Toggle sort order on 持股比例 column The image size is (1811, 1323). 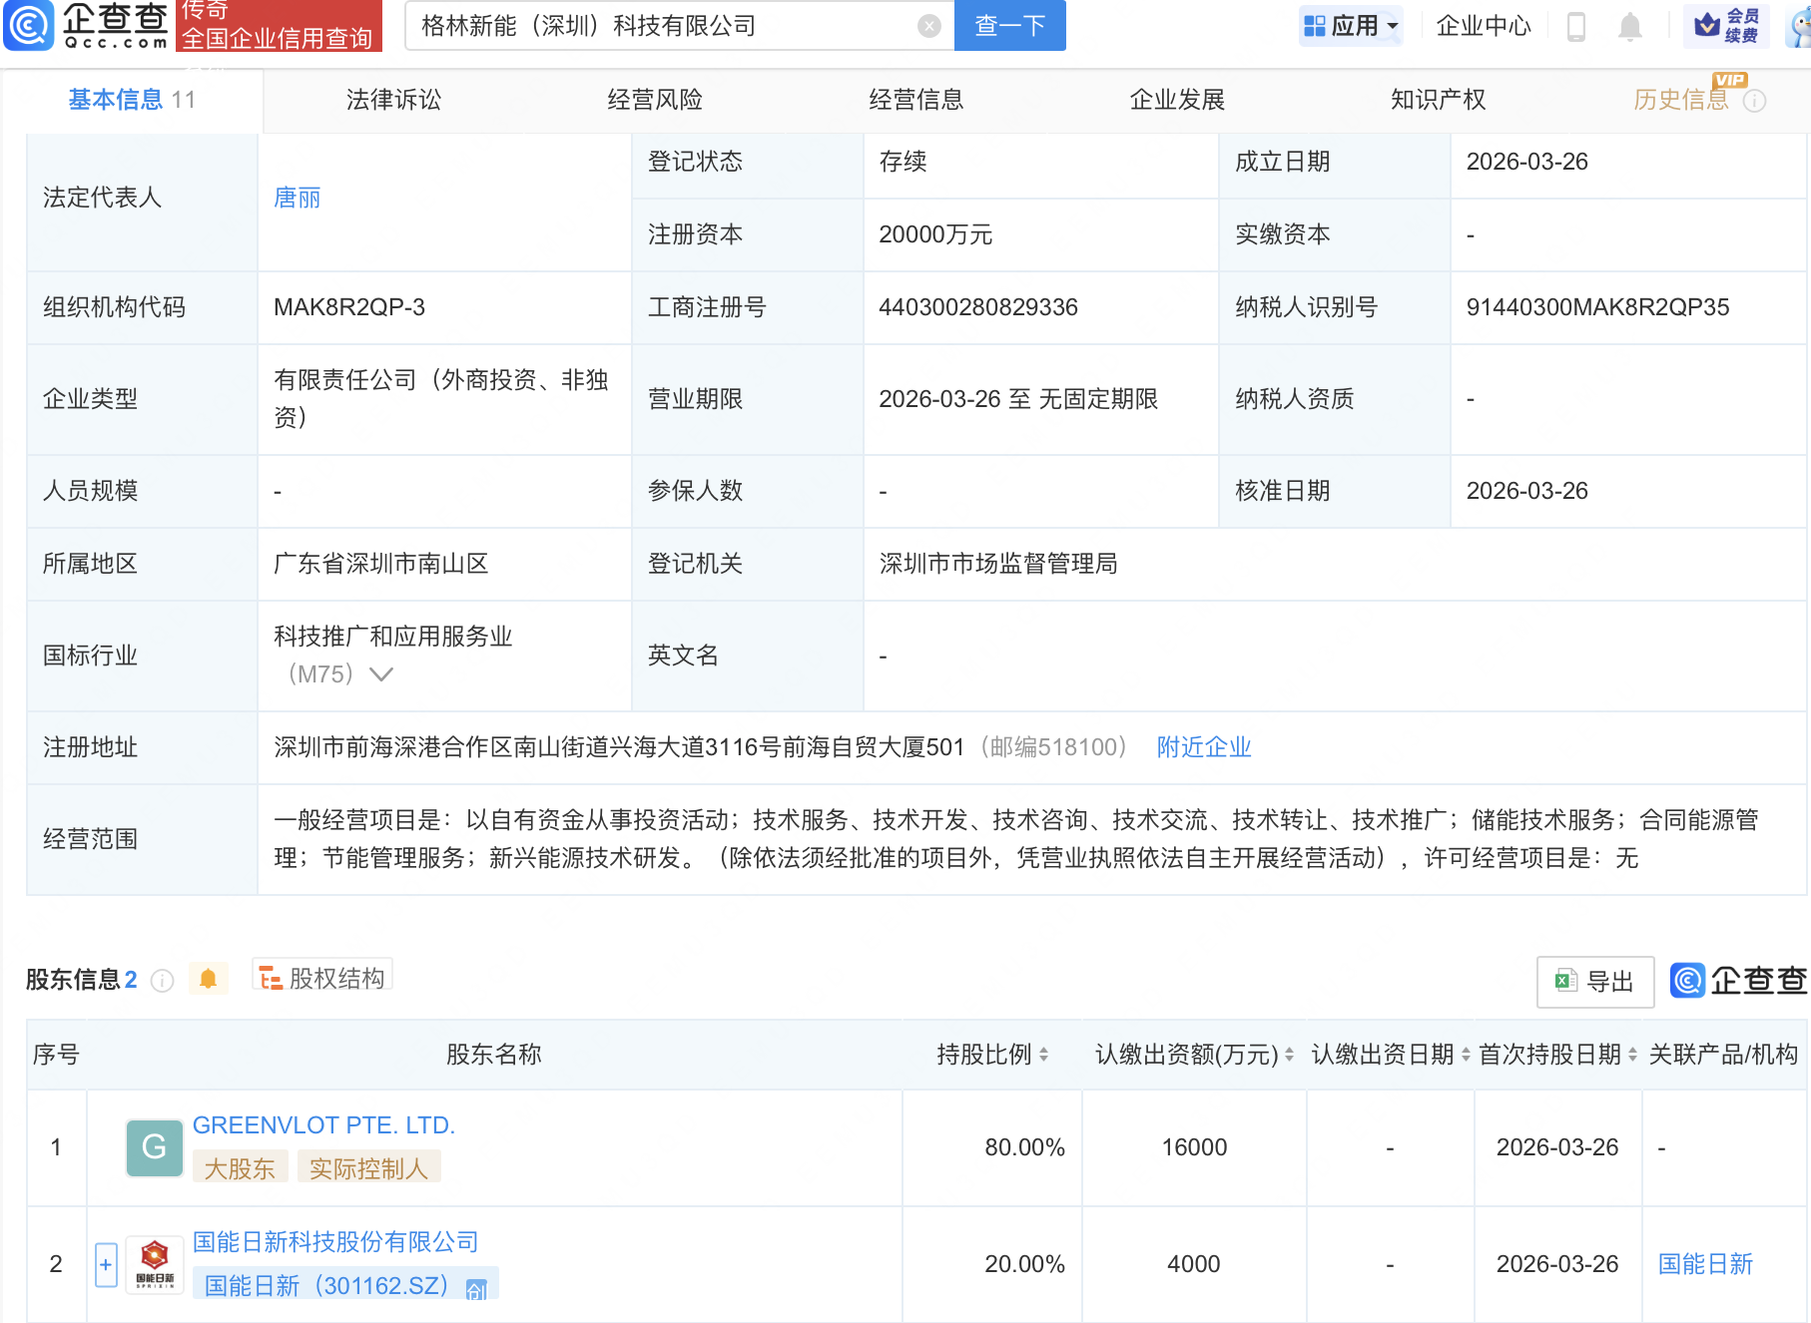[x=1043, y=1055]
